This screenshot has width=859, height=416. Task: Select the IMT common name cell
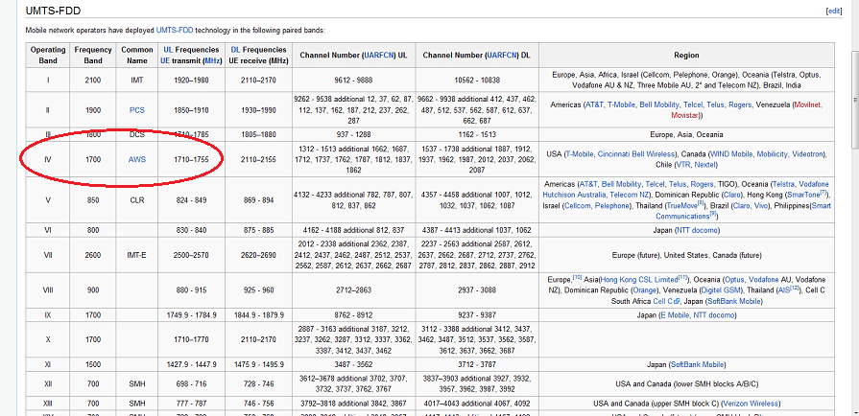click(137, 80)
